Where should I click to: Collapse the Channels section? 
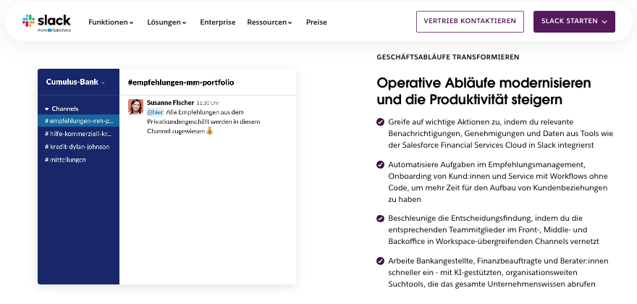(62, 109)
